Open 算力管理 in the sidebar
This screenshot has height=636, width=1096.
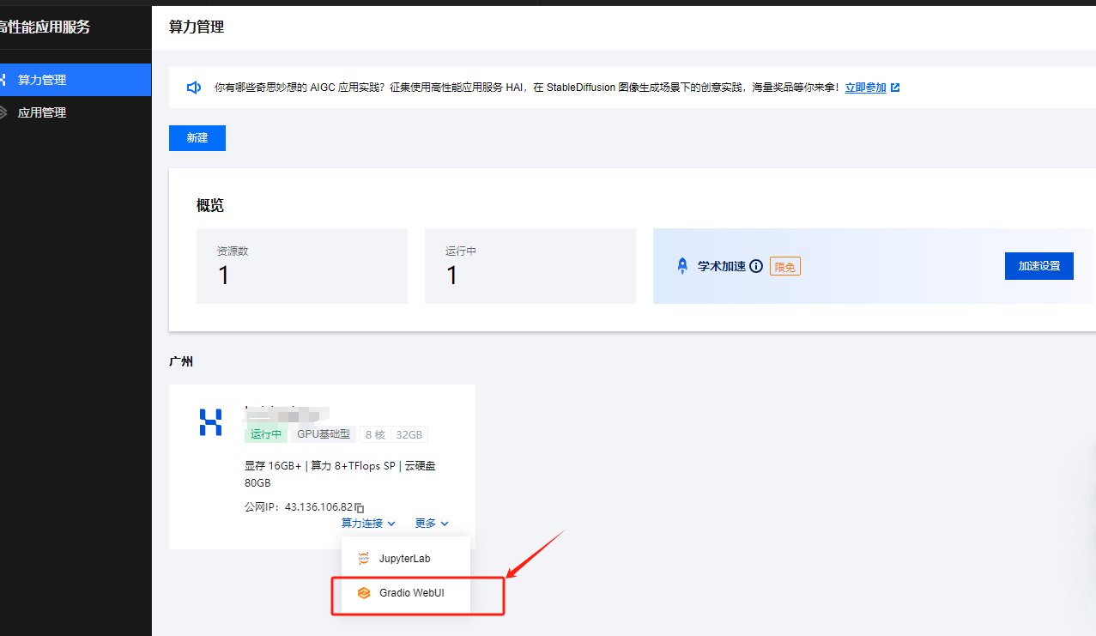[x=76, y=80]
